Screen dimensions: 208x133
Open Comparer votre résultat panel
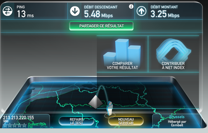coord(122,54)
